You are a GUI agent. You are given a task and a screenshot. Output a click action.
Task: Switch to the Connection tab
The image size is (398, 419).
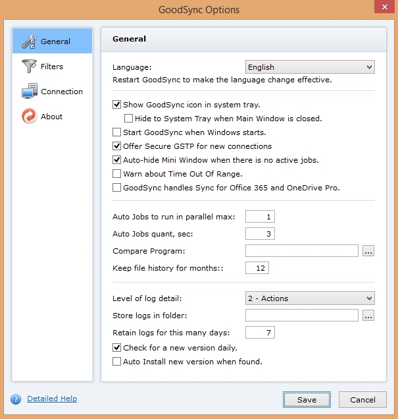pyautogui.click(x=52, y=91)
